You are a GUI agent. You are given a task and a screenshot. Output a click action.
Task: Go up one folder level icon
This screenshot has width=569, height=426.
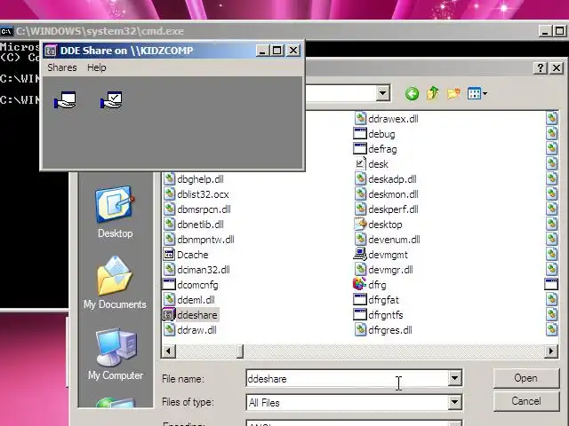433,94
